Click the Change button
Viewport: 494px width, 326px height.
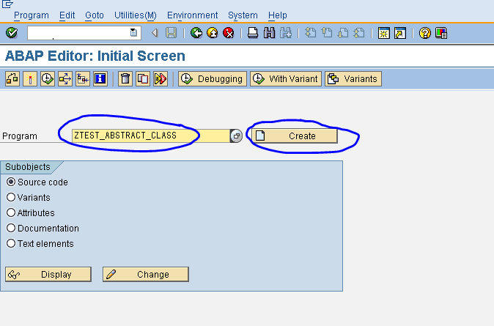(146, 274)
